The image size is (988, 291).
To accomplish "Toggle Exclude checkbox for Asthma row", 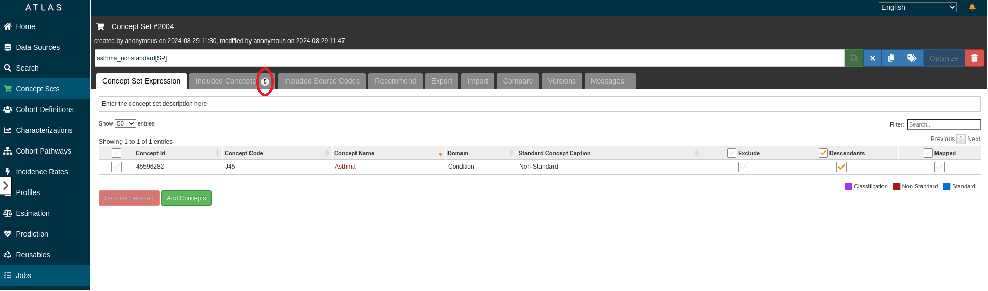I will (x=743, y=167).
